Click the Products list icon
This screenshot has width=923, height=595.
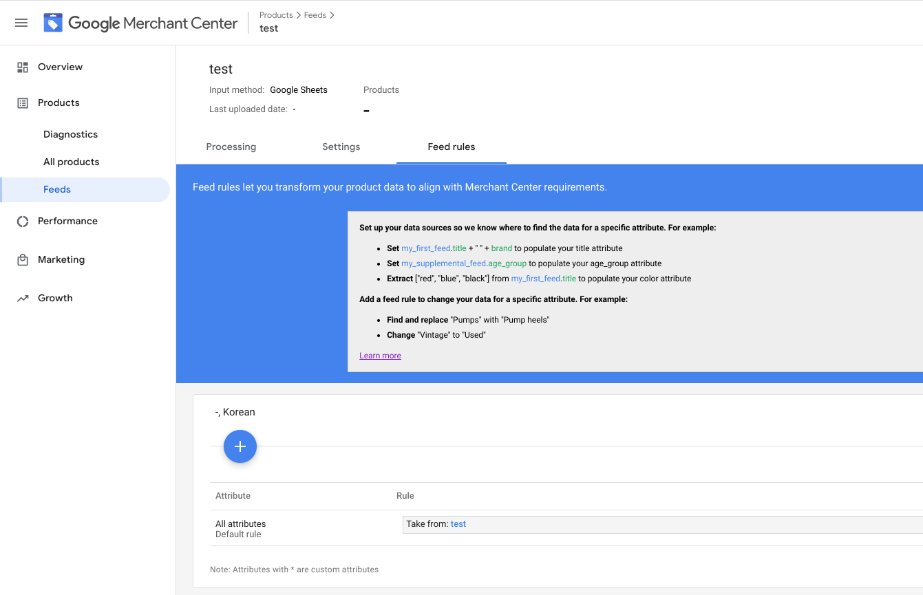(23, 102)
